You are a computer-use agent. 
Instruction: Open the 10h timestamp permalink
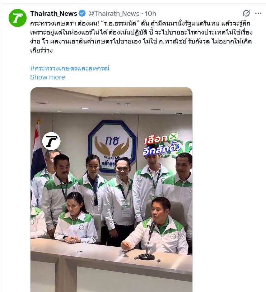150,13
